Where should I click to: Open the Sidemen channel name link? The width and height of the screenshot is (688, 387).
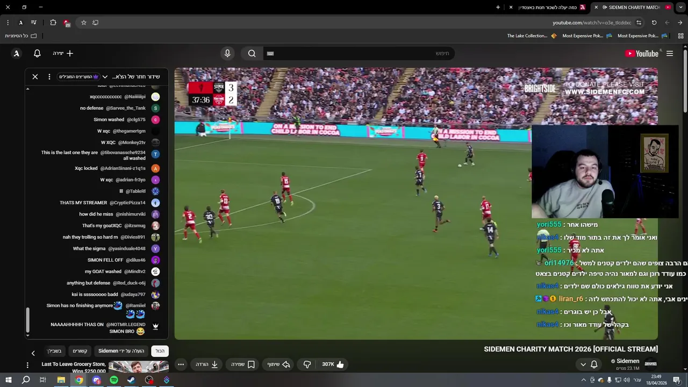coord(628,361)
